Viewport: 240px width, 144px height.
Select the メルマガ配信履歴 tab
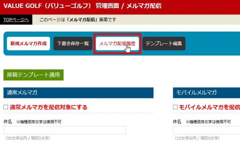pyautogui.click(x=117, y=44)
